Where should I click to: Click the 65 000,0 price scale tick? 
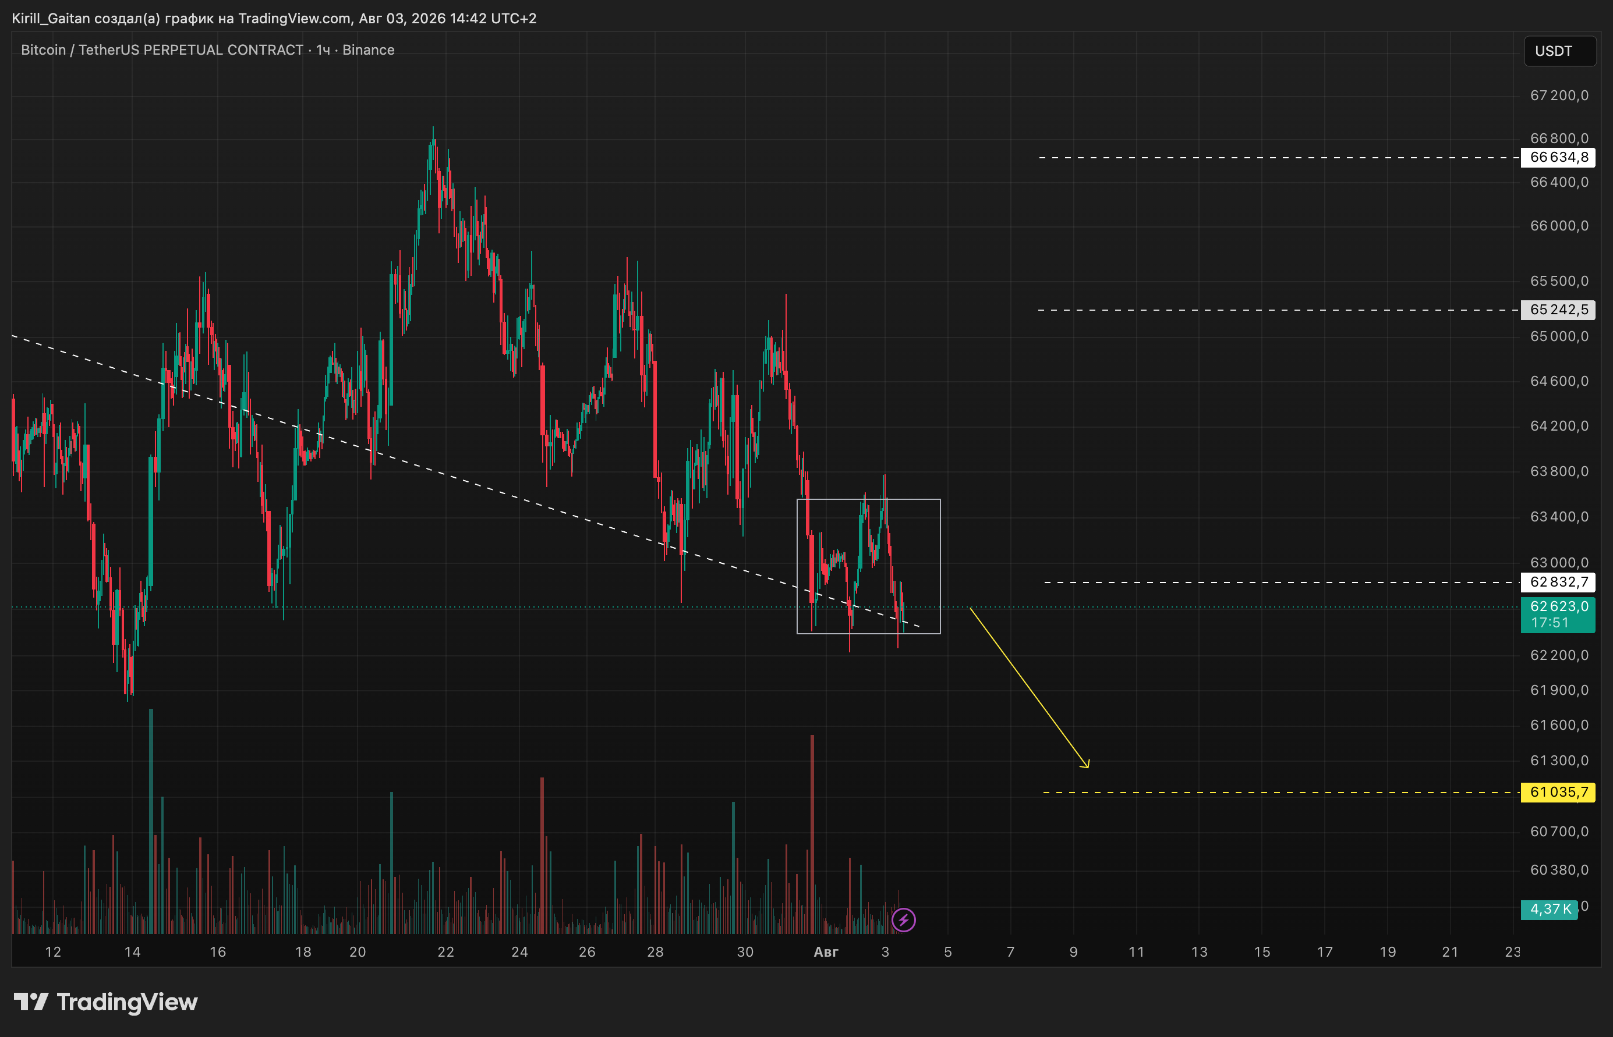1559,337
